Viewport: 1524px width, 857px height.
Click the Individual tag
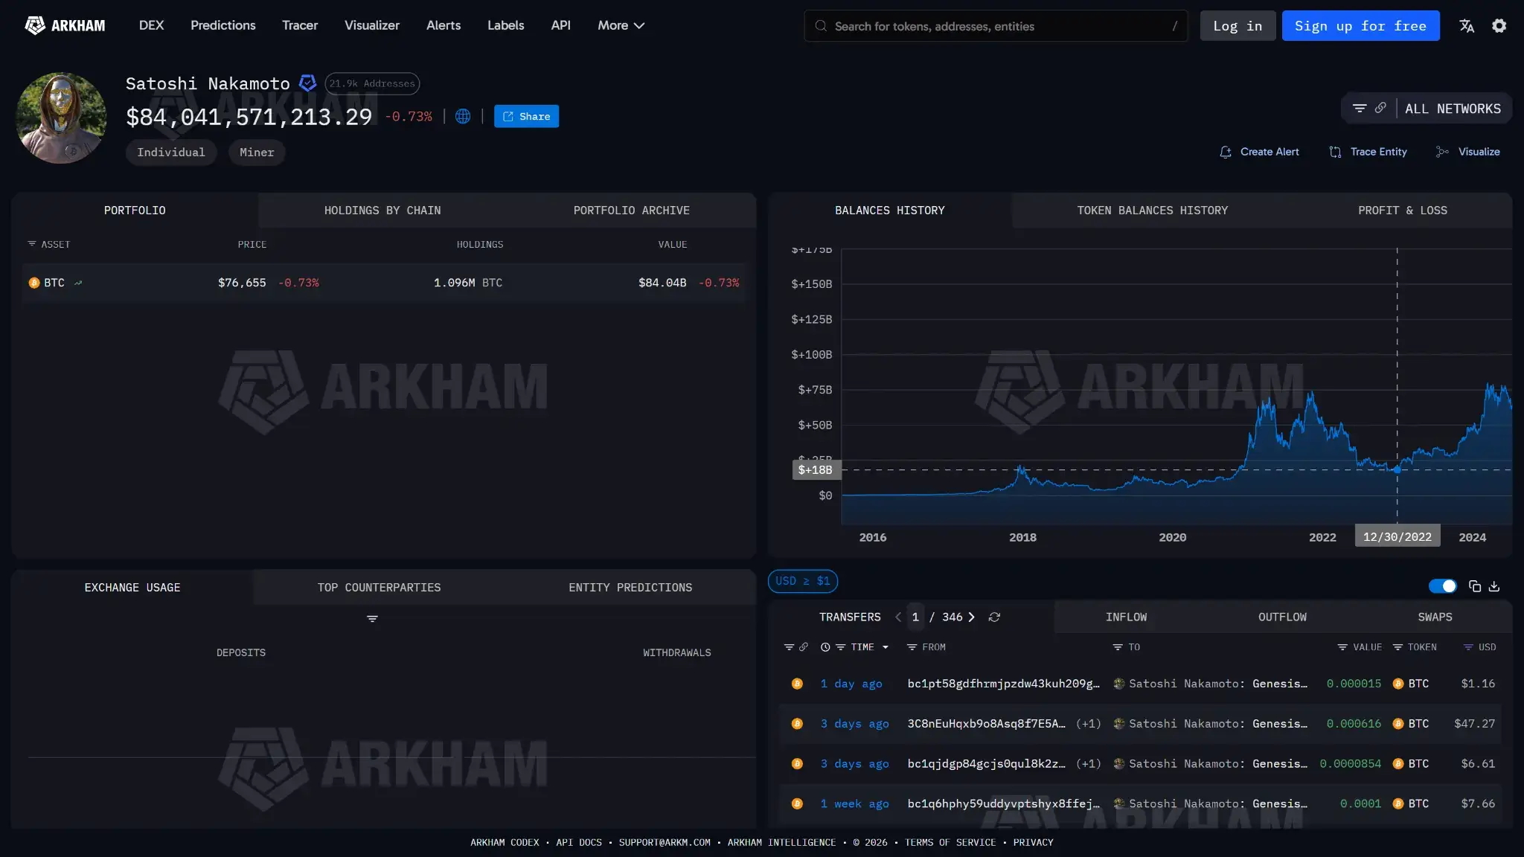click(x=170, y=153)
